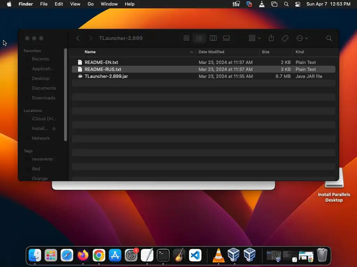Open the Group By dropdown in toolbar
The width and height of the screenshot is (357, 267).
(x=255, y=38)
